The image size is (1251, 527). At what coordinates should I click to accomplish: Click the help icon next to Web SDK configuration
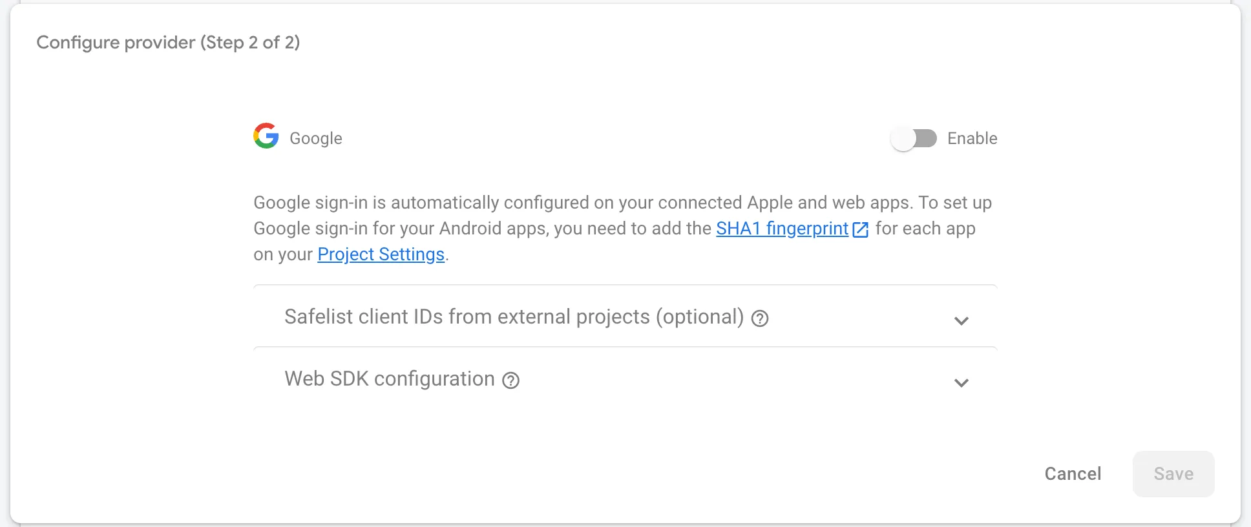[510, 380]
